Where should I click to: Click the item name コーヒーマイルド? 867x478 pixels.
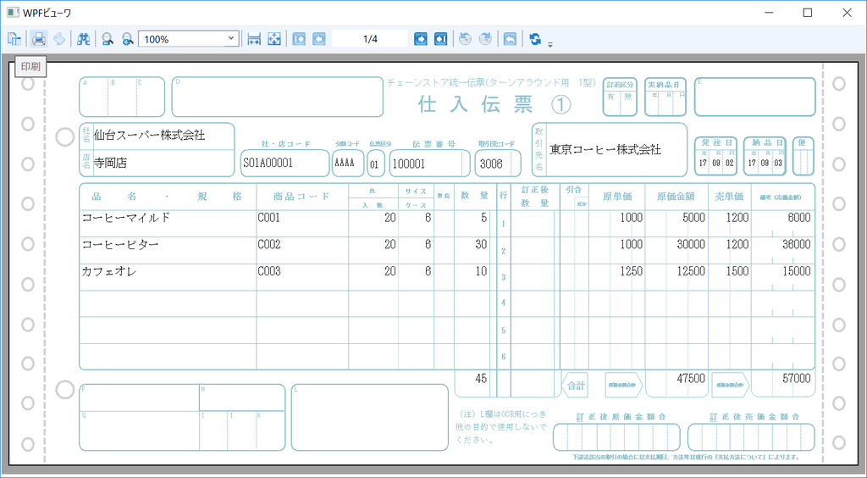[126, 218]
